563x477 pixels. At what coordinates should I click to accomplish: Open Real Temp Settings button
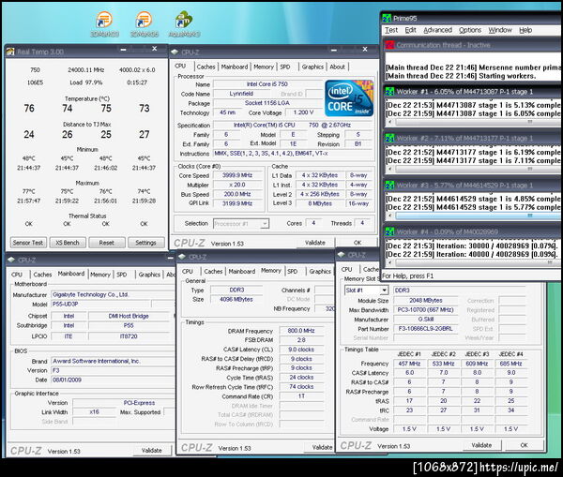click(145, 243)
